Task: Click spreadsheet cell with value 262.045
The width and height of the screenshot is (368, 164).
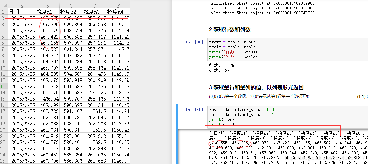Action: [x=95, y=117]
